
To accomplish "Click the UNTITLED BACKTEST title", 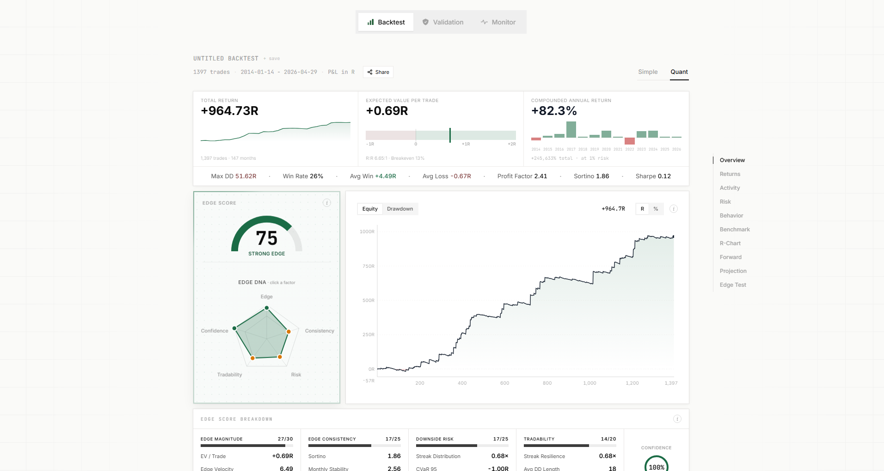I will (x=226, y=59).
